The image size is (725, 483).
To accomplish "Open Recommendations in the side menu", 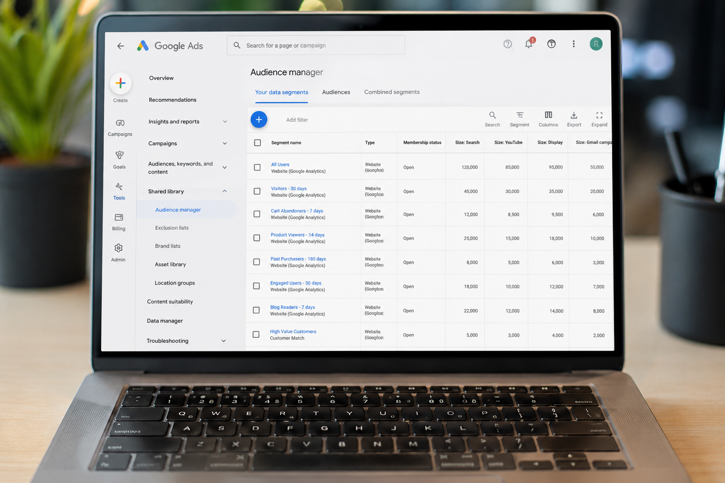I will (x=173, y=100).
